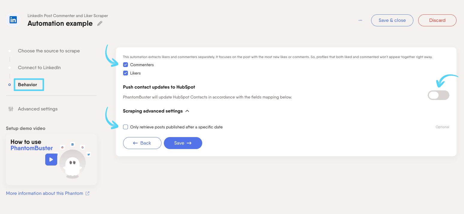Click the LinkedIn logo icon
Viewport: 464px width, 214px height.
13,20
